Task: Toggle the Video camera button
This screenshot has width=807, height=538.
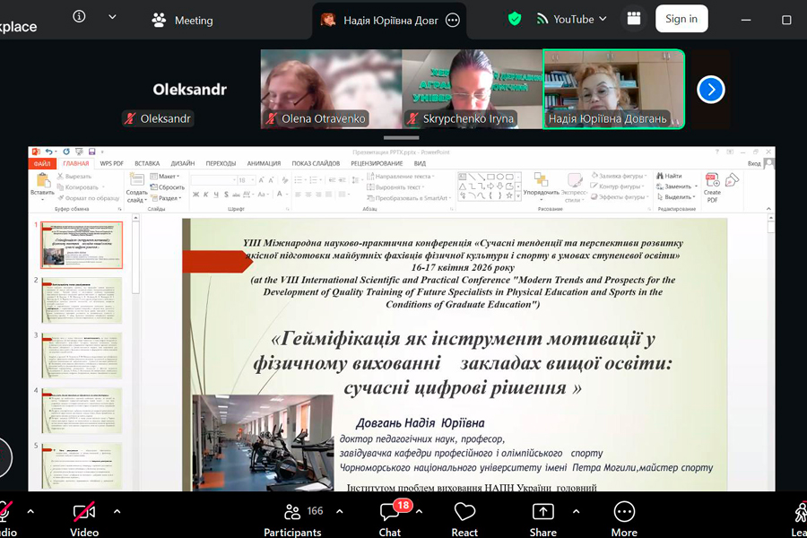Action: coord(84,519)
